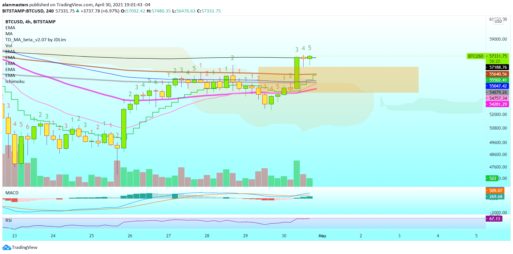The image size is (513, 254).
Task: Click the teal MACD value label 269.68
Action: [495, 196]
